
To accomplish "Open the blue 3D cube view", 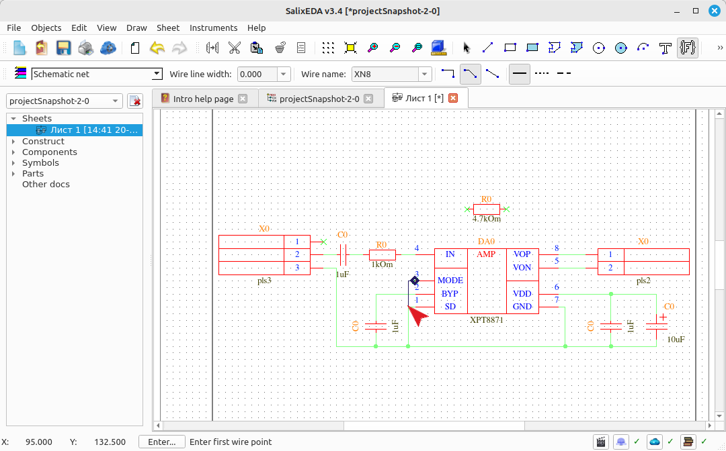I will (438, 48).
